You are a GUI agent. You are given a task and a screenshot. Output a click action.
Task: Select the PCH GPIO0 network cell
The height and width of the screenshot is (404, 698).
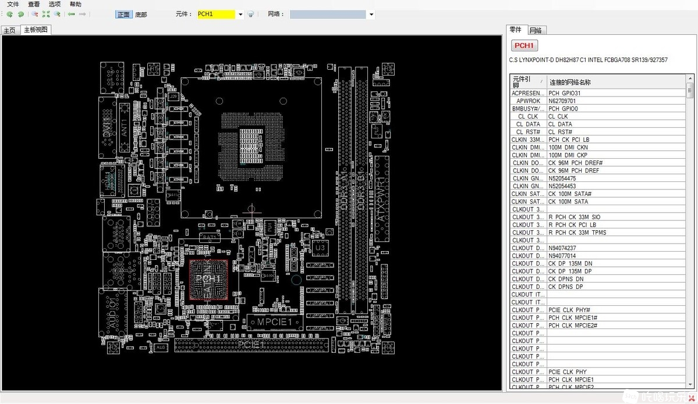click(616, 109)
